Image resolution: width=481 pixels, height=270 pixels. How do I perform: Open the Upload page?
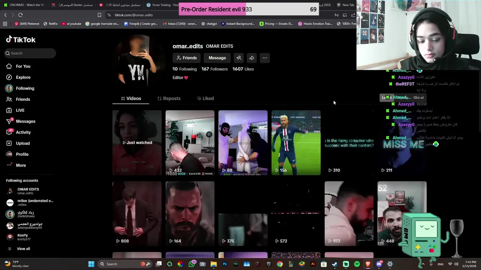click(x=18, y=143)
